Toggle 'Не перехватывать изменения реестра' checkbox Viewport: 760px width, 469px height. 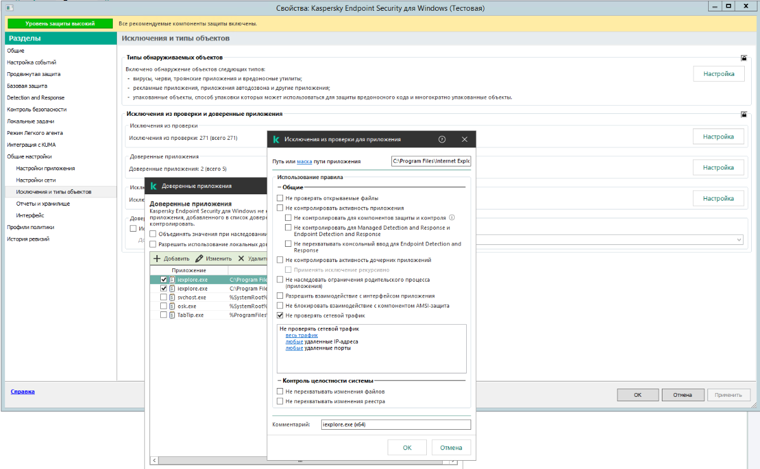click(280, 401)
